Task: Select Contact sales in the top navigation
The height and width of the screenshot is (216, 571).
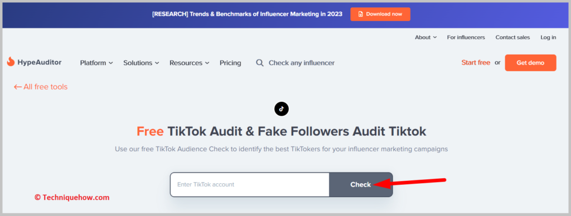Action: (x=512, y=37)
